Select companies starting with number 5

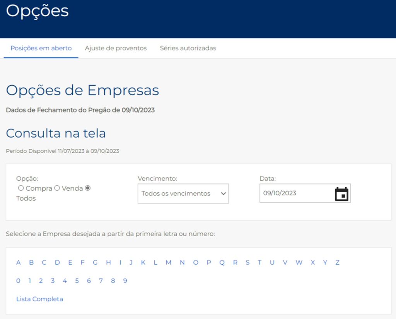[x=77, y=280]
